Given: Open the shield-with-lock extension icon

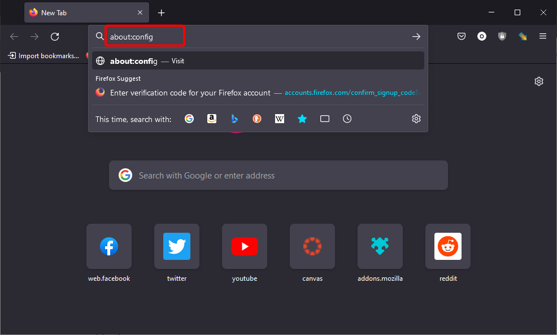Looking at the screenshot, I should click(502, 36).
